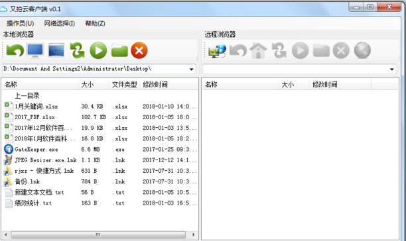Connect to remote server via network computer icon
406x241 pixels.
218,50
